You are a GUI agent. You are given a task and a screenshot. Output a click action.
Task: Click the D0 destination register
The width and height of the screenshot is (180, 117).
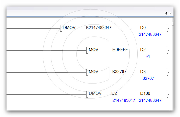point(143,27)
